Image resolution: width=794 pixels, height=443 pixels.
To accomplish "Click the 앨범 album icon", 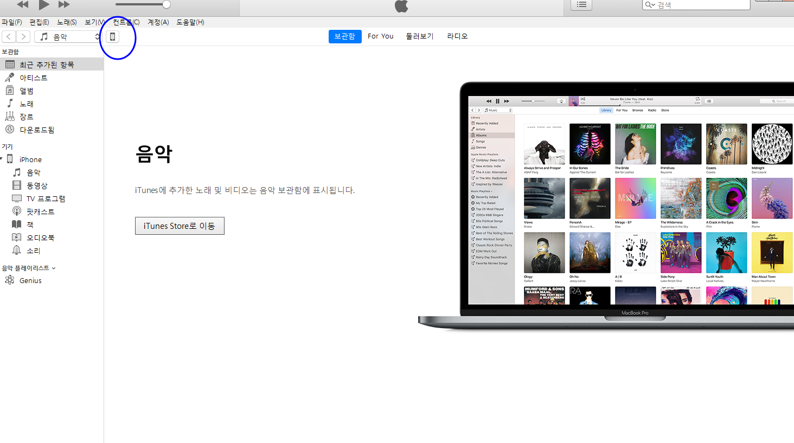I will [10, 91].
